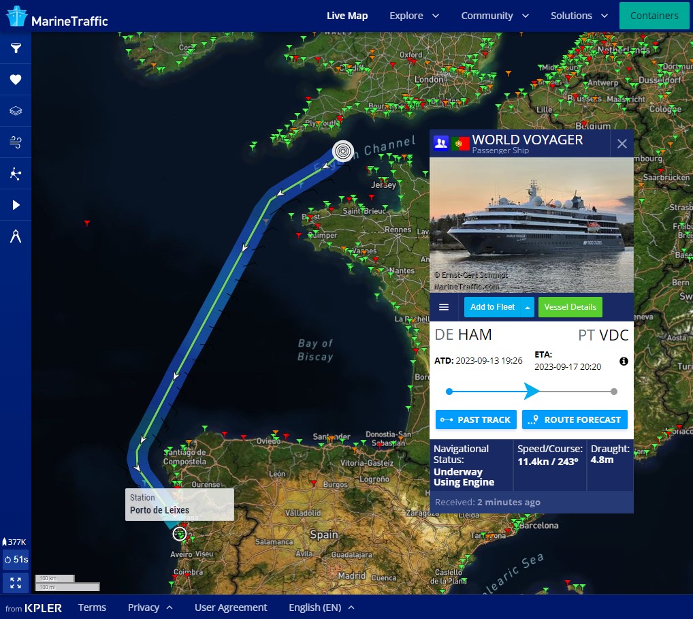Open the Community menu
Screen dimensions: 693x619
494,16
